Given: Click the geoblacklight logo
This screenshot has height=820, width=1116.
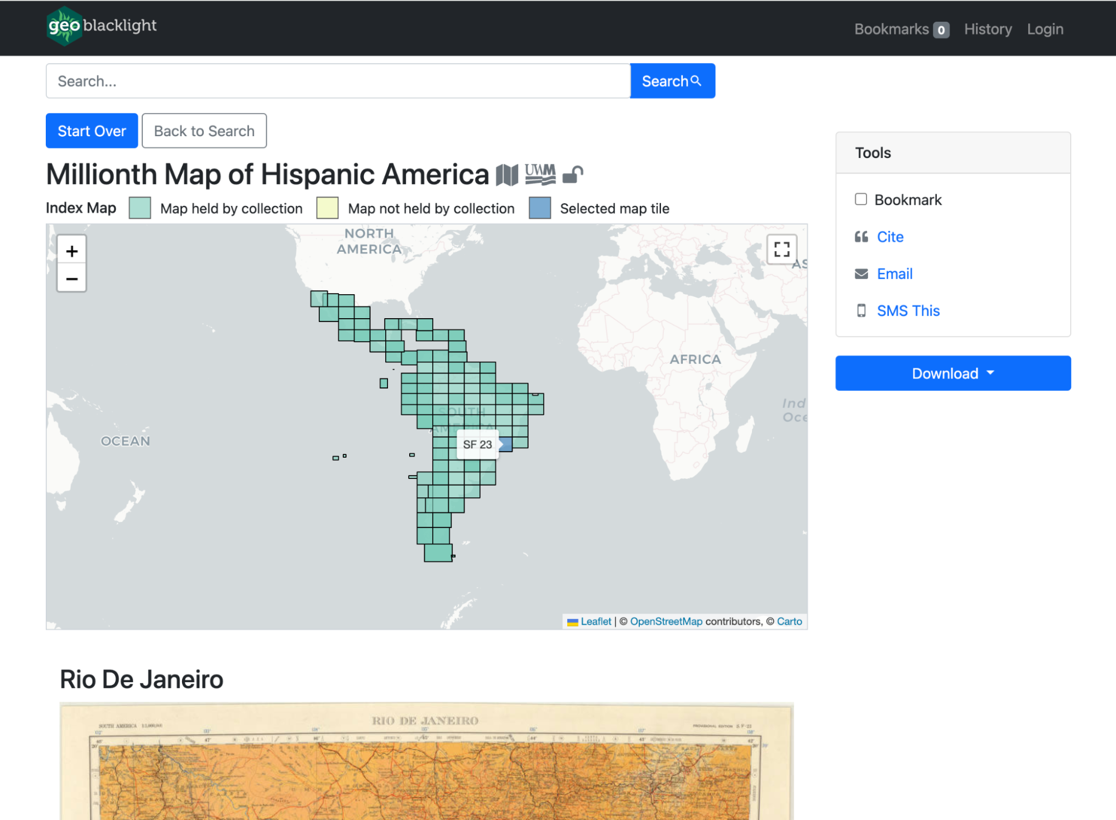Looking at the screenshot, I should [x=102, y=26].
